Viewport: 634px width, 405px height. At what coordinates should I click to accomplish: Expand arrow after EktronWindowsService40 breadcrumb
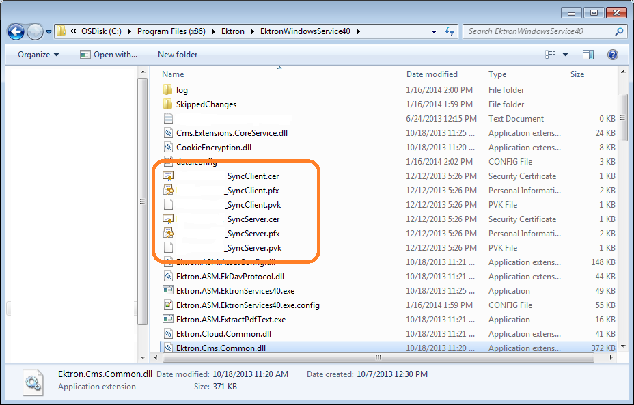[358, 31]
